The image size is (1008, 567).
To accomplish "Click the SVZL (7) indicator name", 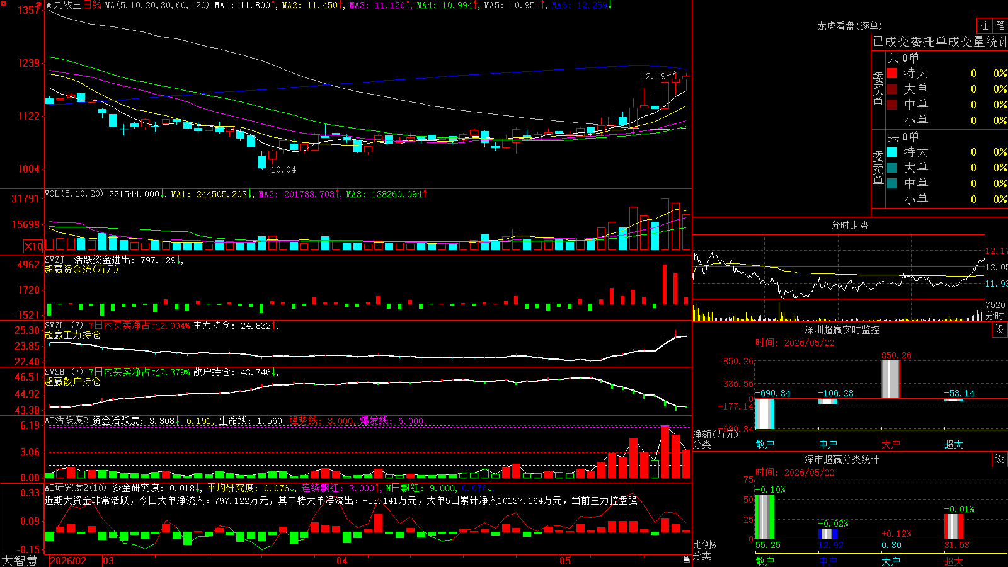I will (x=64, y=325).
